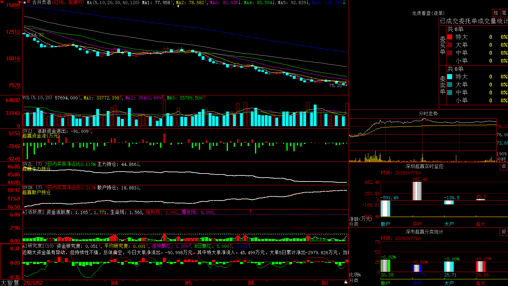Click the lock icon at chart bottom

pyautogui.click(x=346, y=282)
